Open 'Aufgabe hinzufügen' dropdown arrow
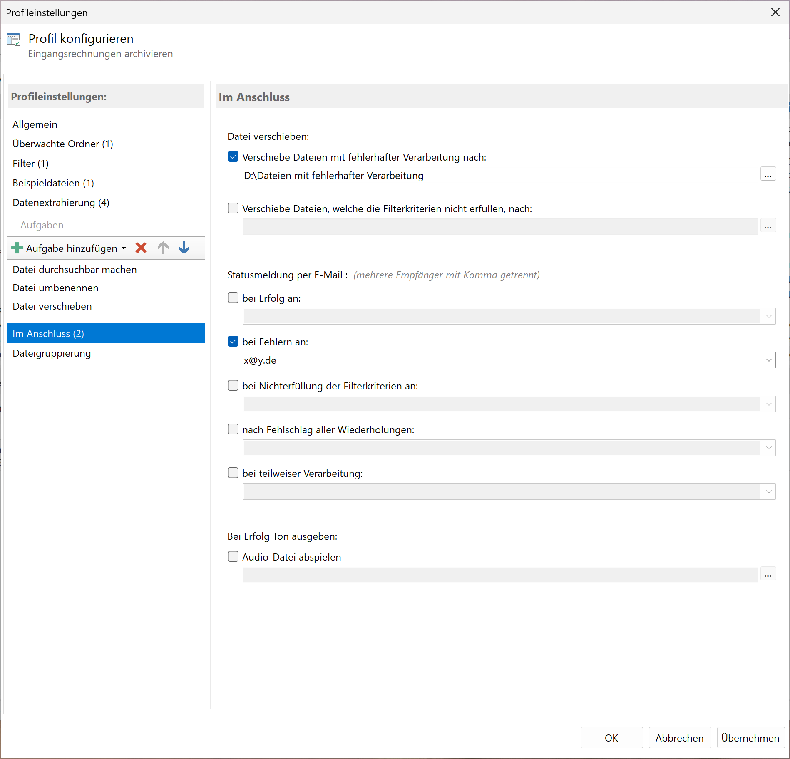Viewport: 790px width, 759px height. [124, 248]
